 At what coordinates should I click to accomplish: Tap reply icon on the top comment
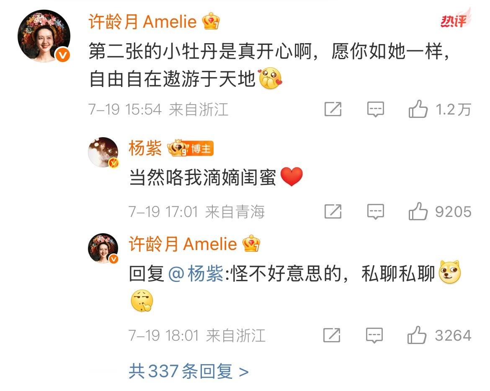click(x=375, y=109)
